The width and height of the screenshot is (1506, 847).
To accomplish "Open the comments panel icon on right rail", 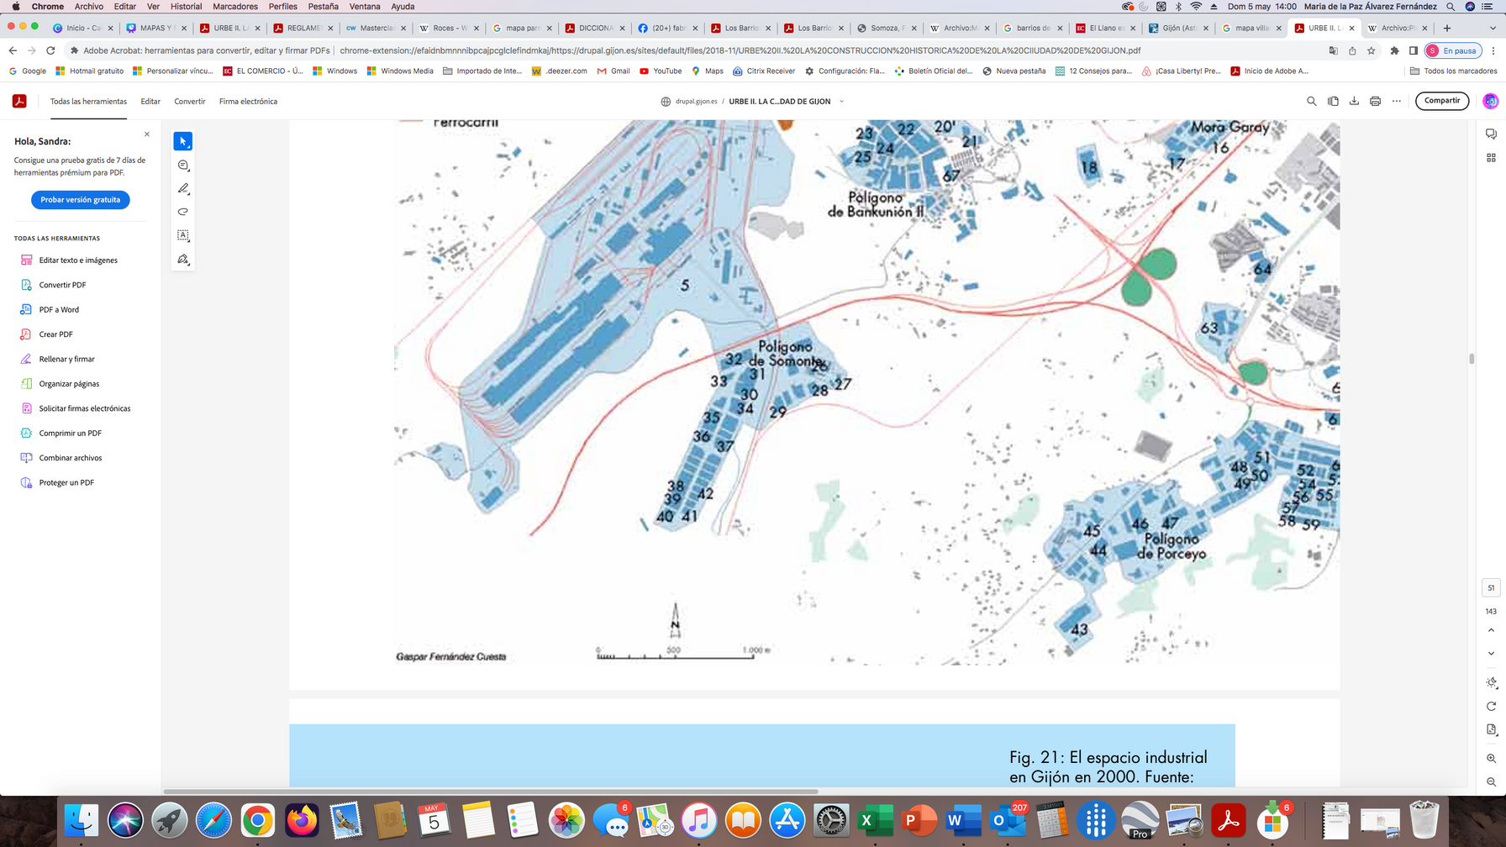I will click(1491, 134).
